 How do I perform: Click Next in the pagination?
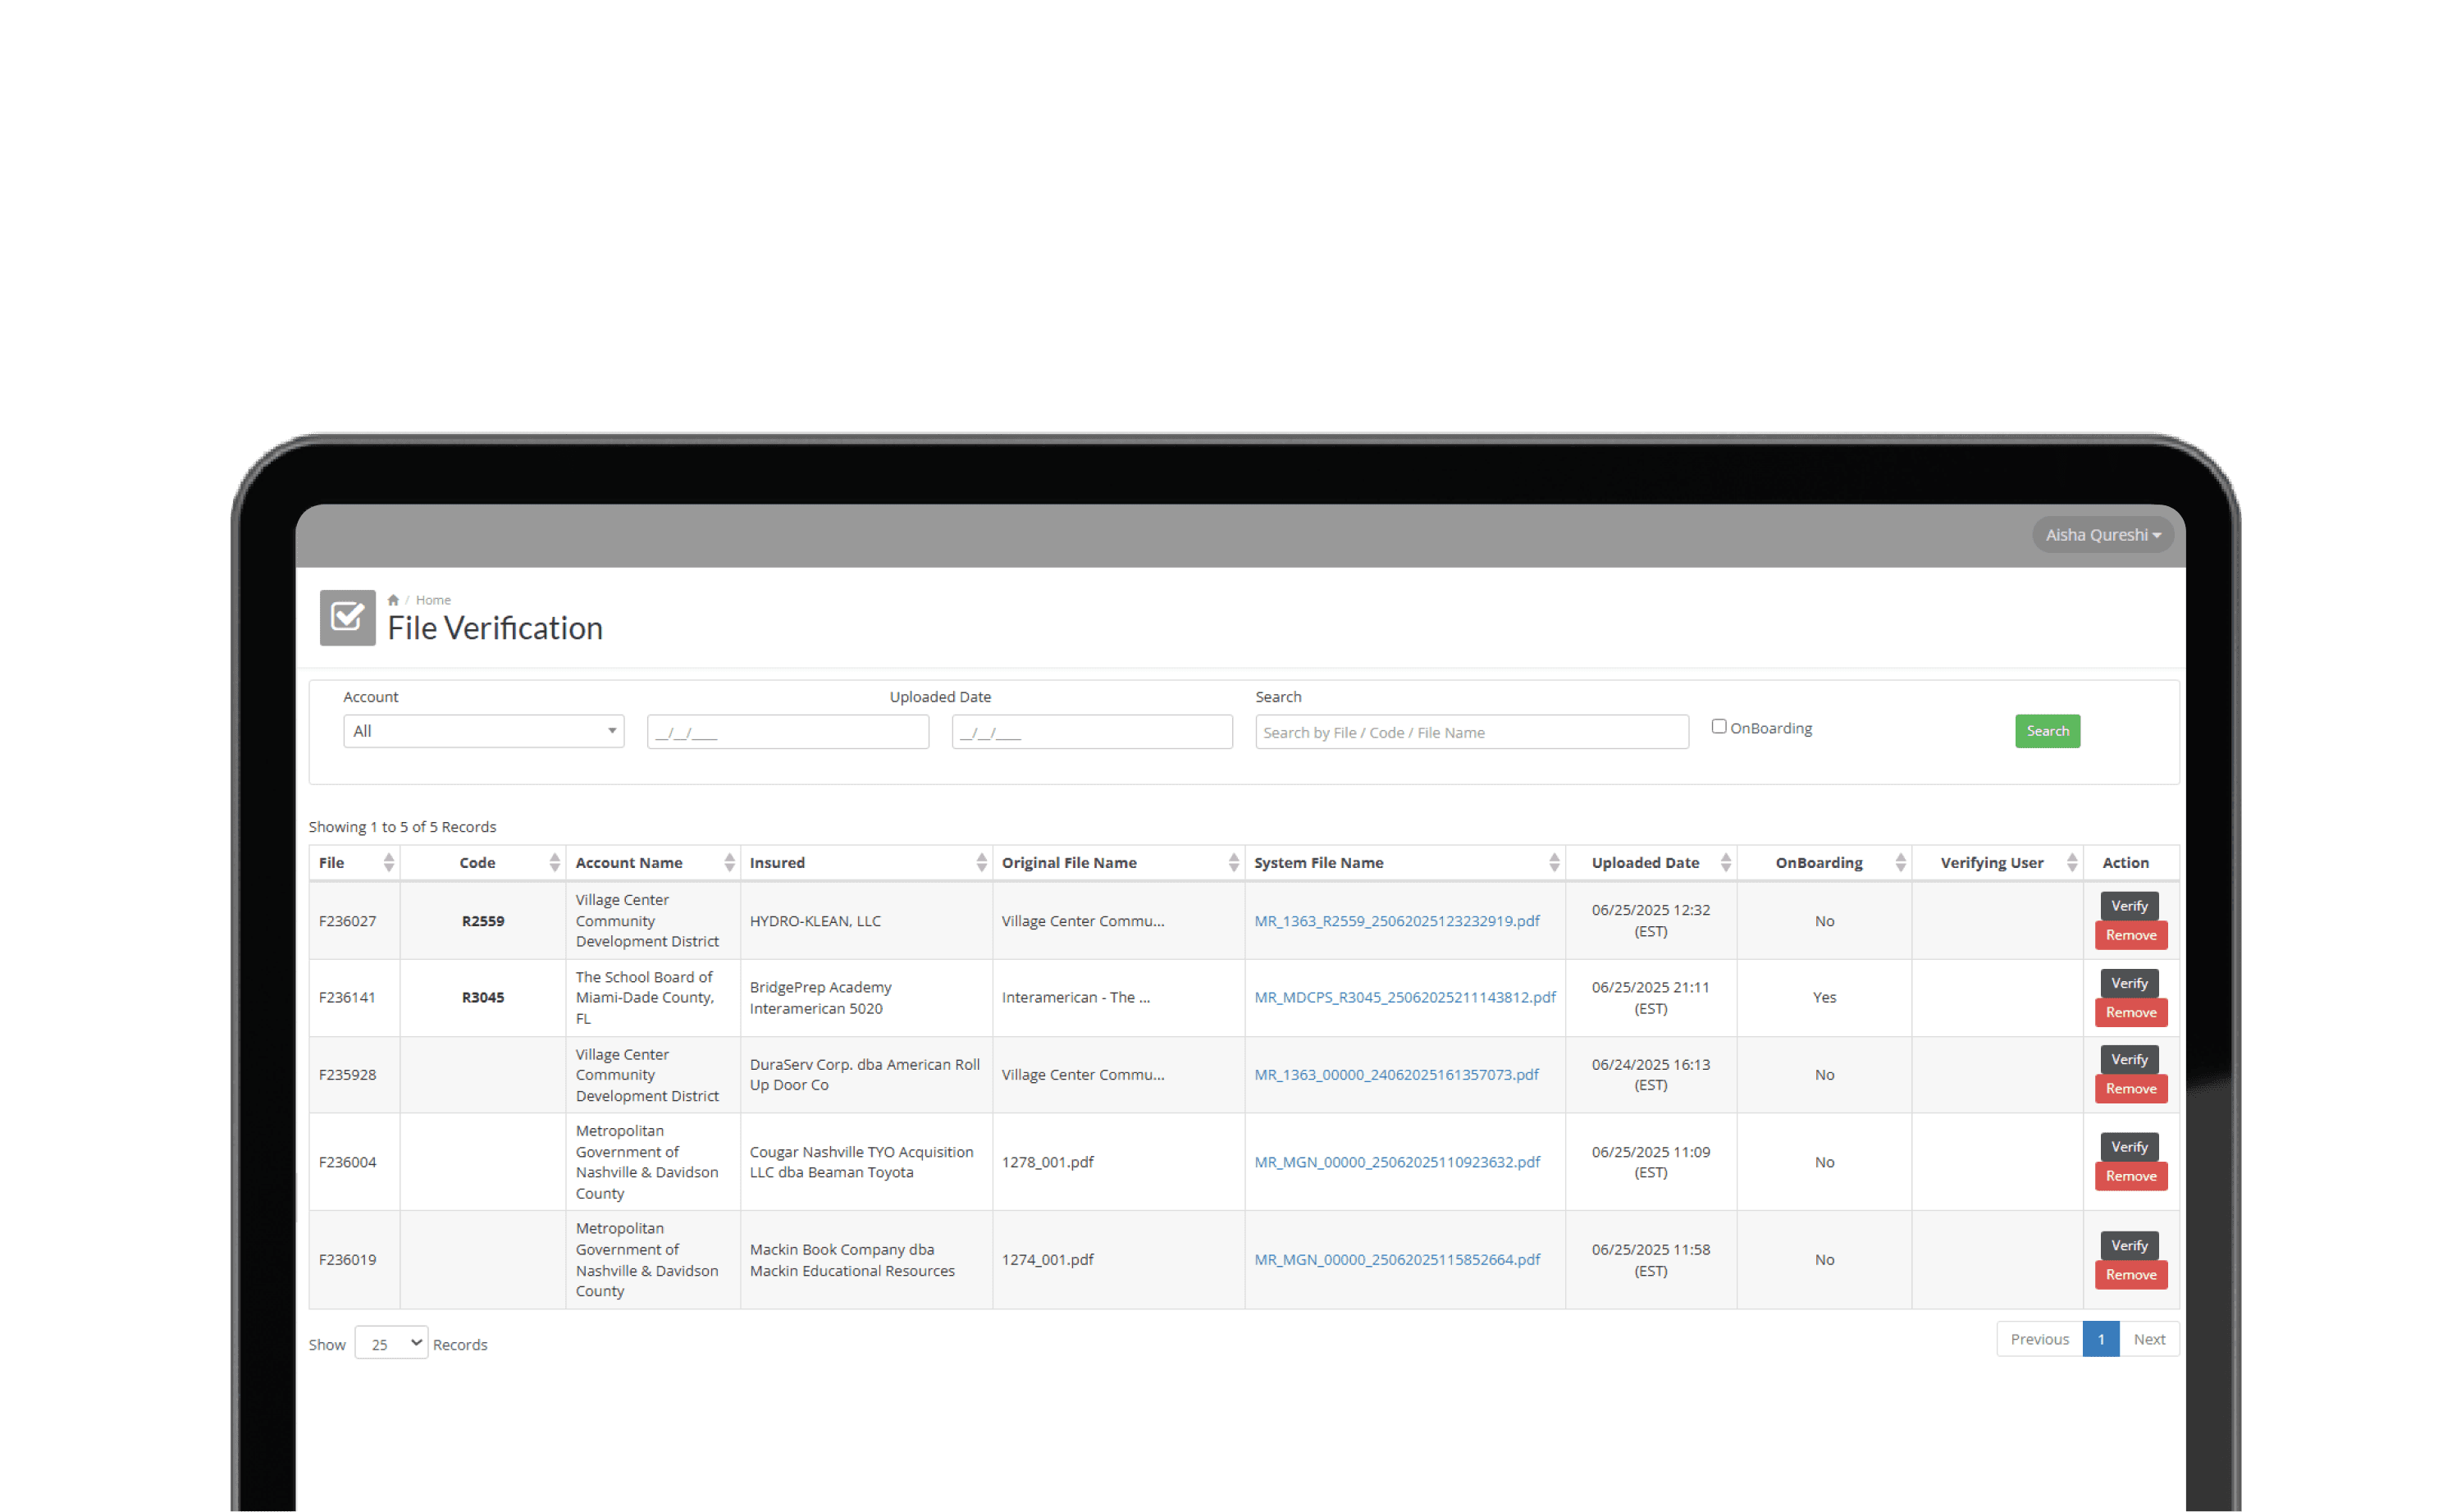(2148, 1339)
